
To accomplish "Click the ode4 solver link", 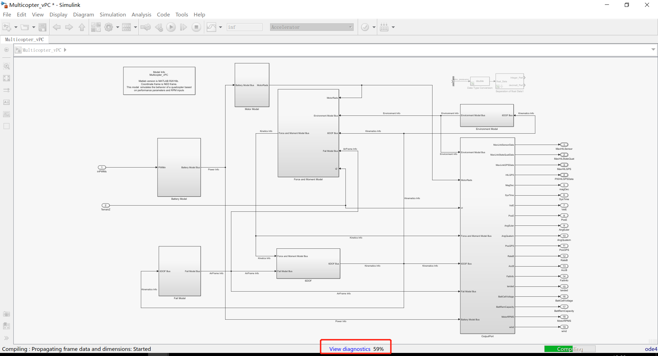I will pos(651,349).
